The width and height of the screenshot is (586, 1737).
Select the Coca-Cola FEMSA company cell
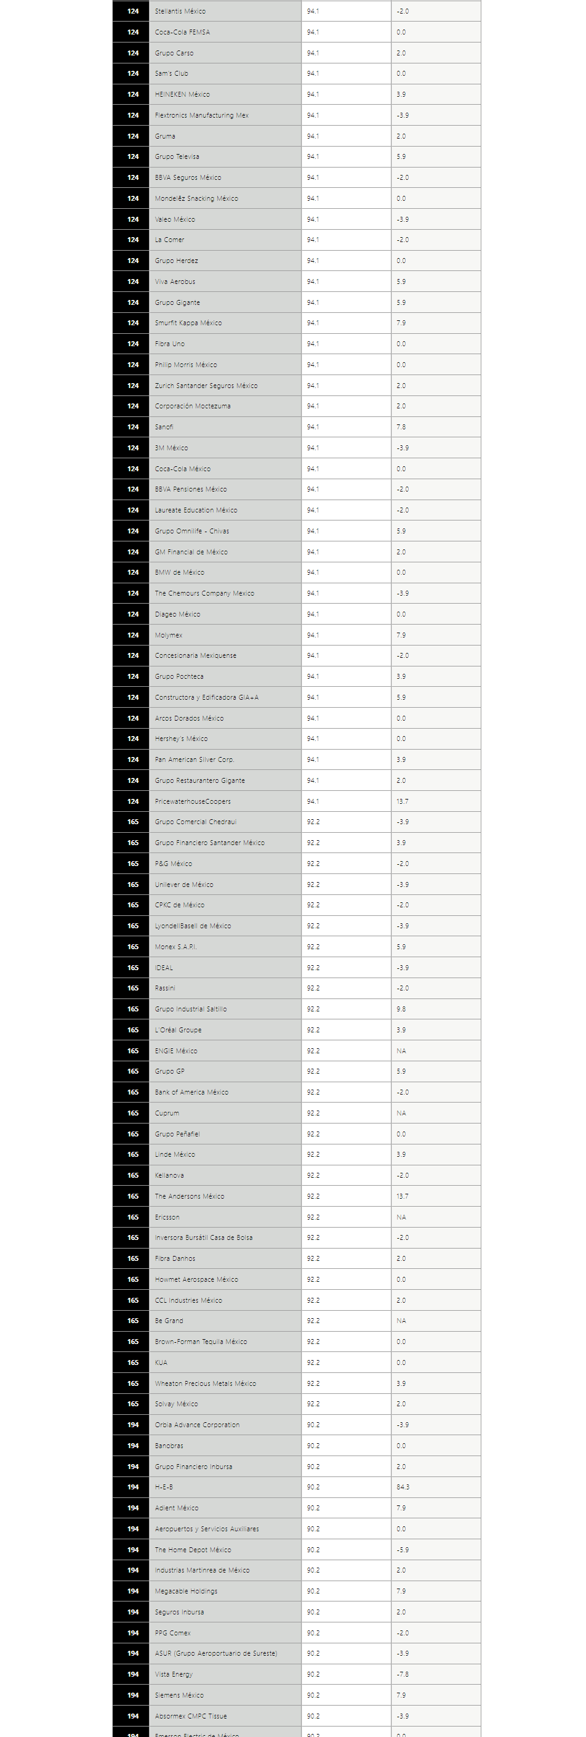click(225, 33)
